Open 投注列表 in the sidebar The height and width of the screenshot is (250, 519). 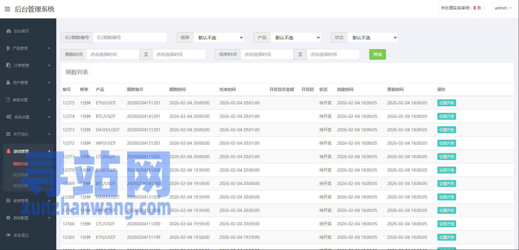click(21, 175)
